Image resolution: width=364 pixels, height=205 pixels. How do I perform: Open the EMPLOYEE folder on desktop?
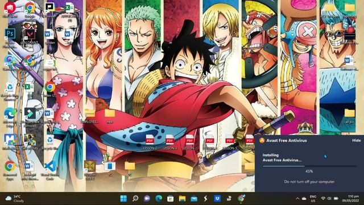coord(90,116)
